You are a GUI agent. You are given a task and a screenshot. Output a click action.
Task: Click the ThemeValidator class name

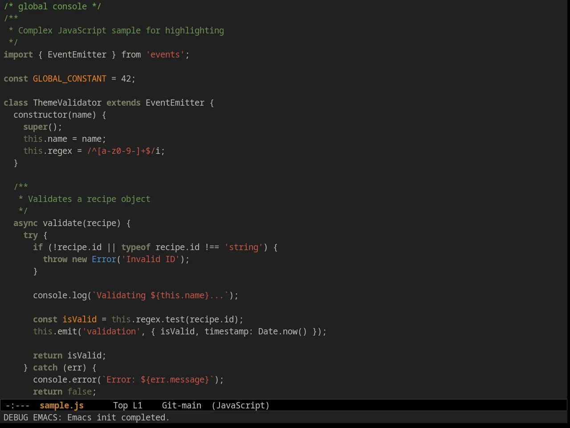click(x=67, y=103)
